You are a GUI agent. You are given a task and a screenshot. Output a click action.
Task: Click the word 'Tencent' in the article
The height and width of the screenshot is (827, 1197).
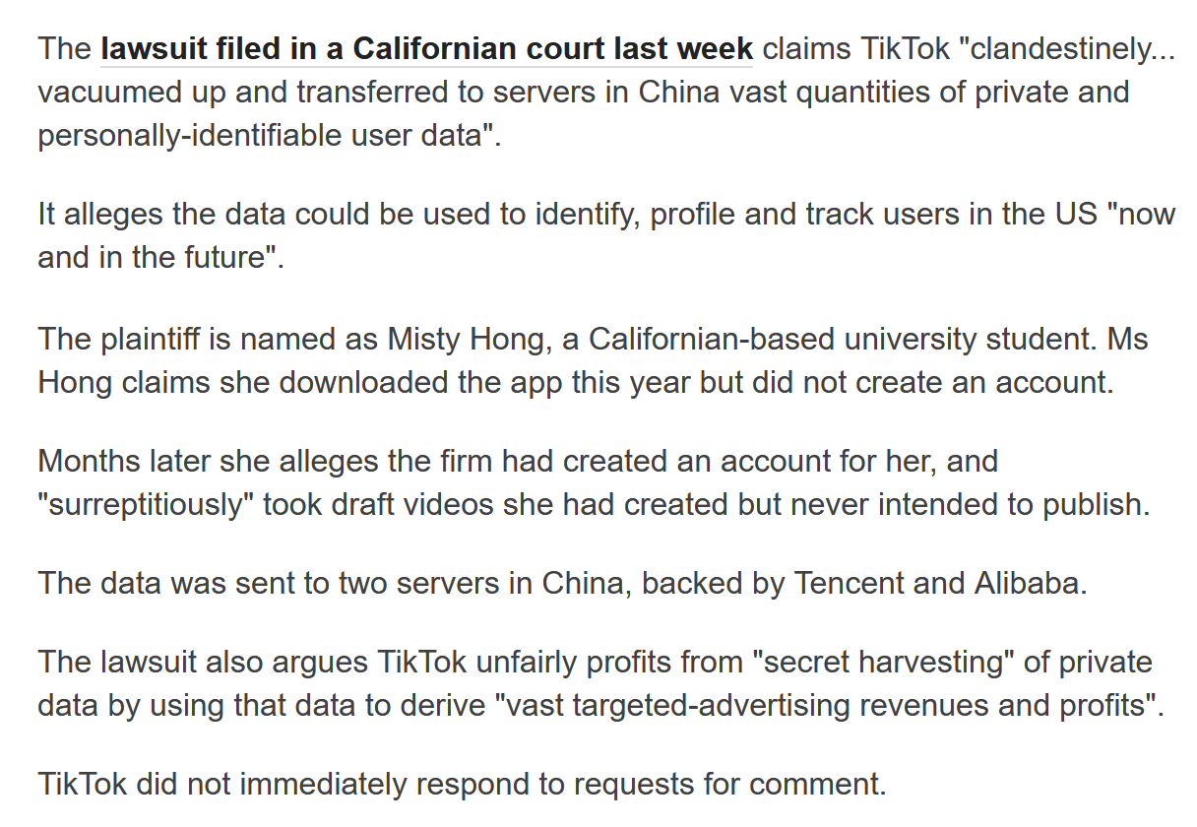[x=849, y=584]
